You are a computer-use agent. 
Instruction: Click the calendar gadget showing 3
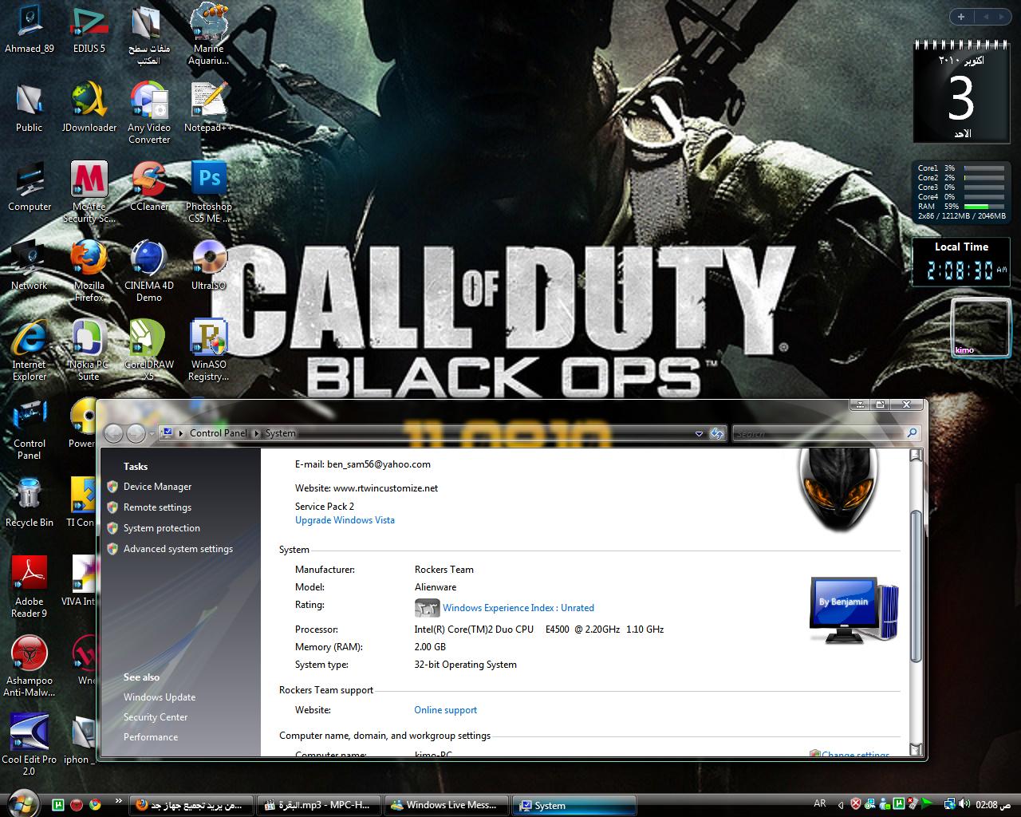(x=961, y=92)
